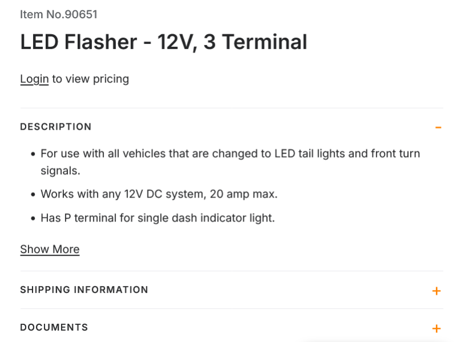
Task: Click the bullet before 'Has P terminal'
Action: coord(33,219)
